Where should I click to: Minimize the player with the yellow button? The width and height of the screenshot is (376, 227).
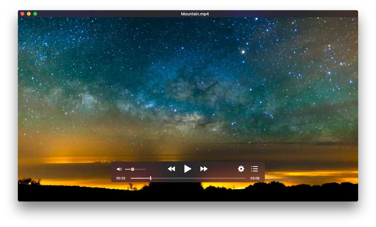(x=28, y=14)
